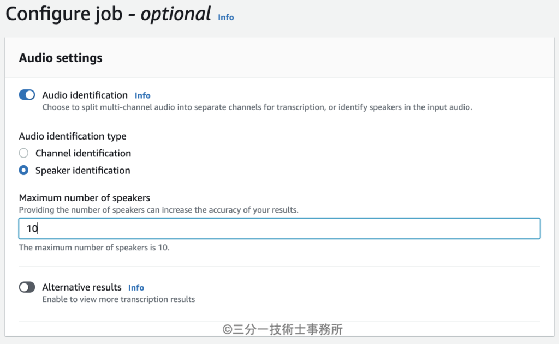Enable the Alternative results toggle switch
Viewport: 559px width, 344px height.
coord(27,287)
